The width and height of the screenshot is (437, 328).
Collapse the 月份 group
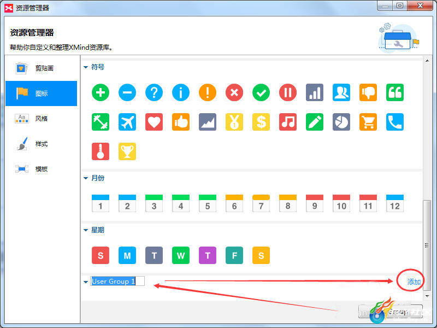point(86,178)
